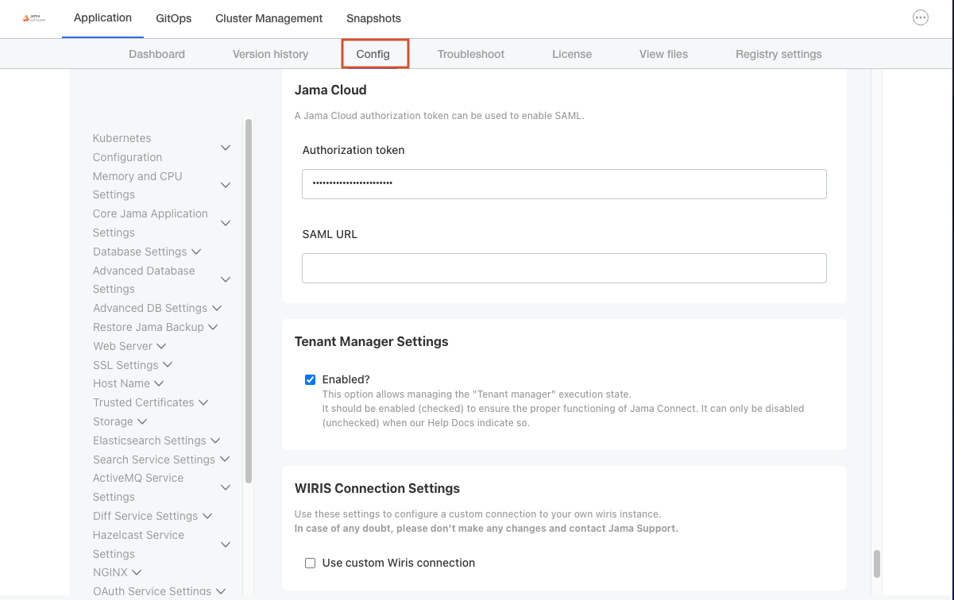Expand Advanced DB Settings chevron
The height and width of the screenshot is (600, 954).
click(217, 308)
